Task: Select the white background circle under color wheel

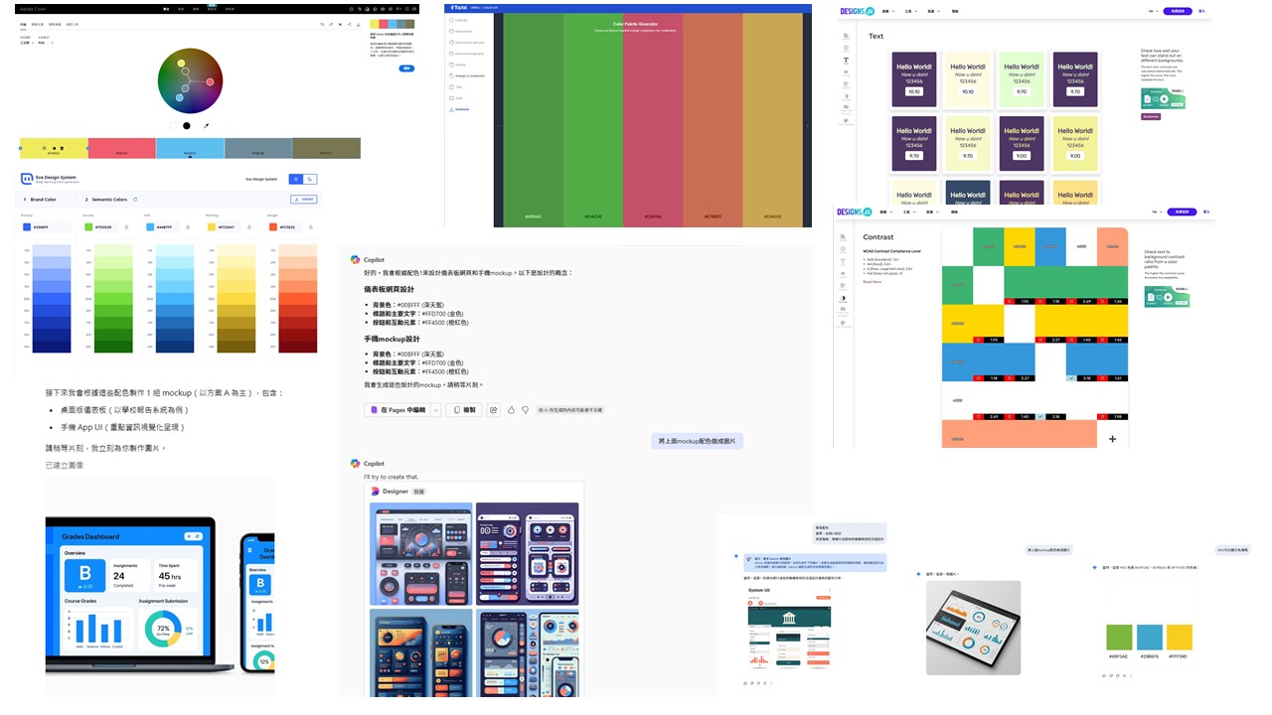Action: (x=174, y=126)
